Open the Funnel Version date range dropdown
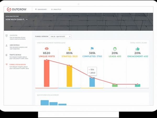The width and height of the screenshot is (157, 118). (60, 36)
